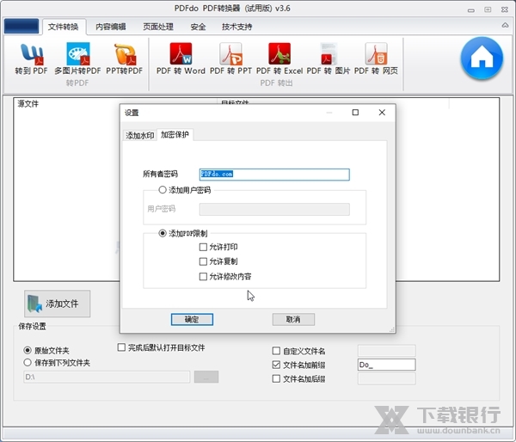Switch to 安全 ribbon tab
The height and width of the screenshot is (442, 516).
click(x=198, y=27)
